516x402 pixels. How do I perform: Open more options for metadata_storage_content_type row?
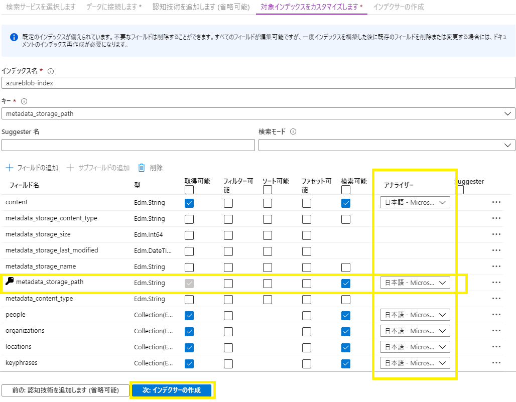(x=496, y=218)
